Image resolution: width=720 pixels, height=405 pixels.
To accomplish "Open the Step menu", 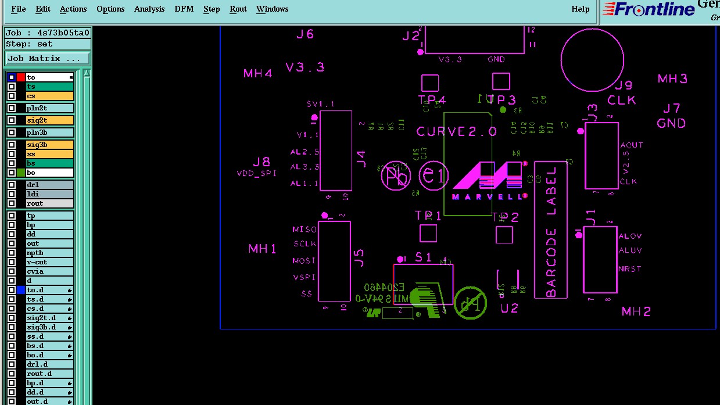I will pos(212,9).
